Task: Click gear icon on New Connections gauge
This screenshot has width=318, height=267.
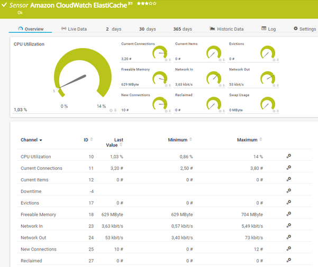Action: (166, 111)
